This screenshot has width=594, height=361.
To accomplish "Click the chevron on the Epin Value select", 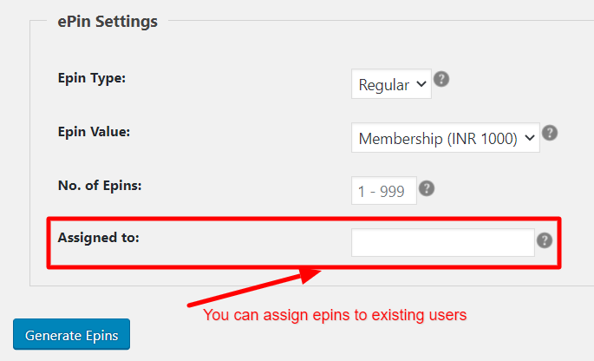I will pyautogui.click(x=530, y=138).
